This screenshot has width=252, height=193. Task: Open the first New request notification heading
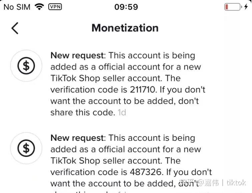tap(77, 56)
